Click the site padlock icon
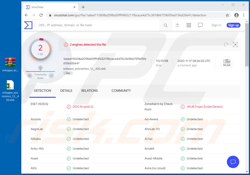This screenshot has height=175, width=250. click(50, 15)
